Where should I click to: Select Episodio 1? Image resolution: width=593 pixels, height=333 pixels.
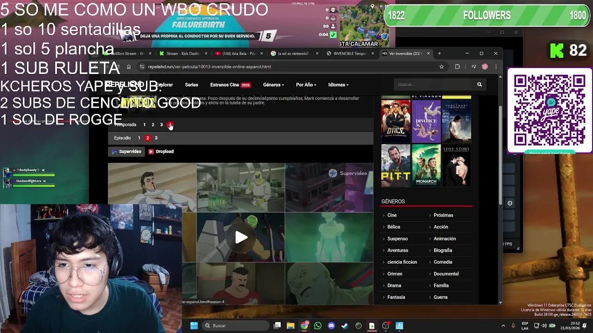pos(139,138)
